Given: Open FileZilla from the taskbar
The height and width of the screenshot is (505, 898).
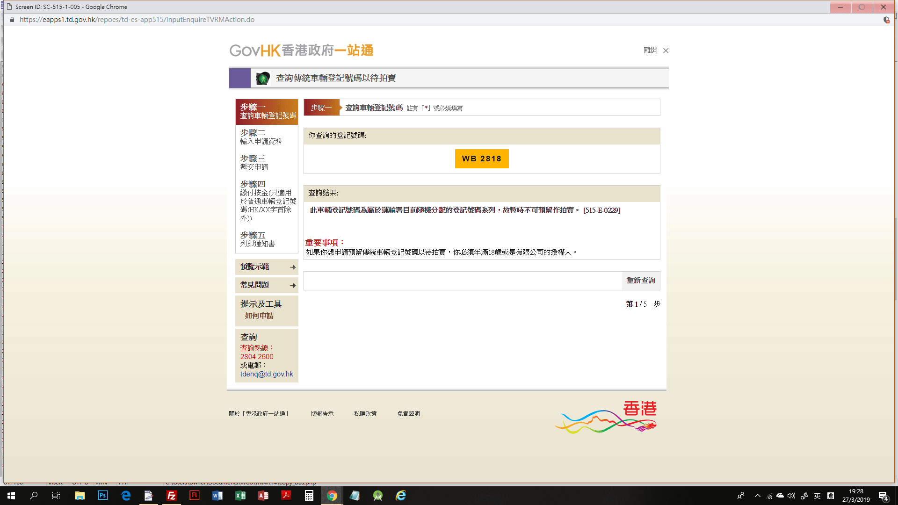Looking at the screenshot, I should click(x=172, y=496).
